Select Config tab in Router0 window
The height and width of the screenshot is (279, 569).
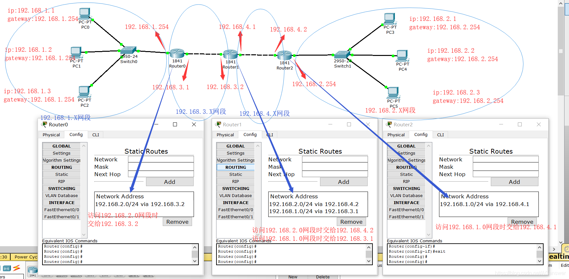[76, 134]
